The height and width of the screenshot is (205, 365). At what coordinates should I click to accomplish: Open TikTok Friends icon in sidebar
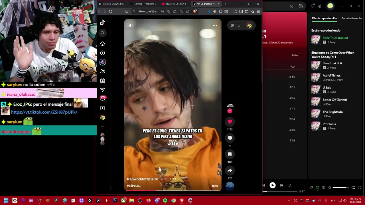[x=103, y=71]
